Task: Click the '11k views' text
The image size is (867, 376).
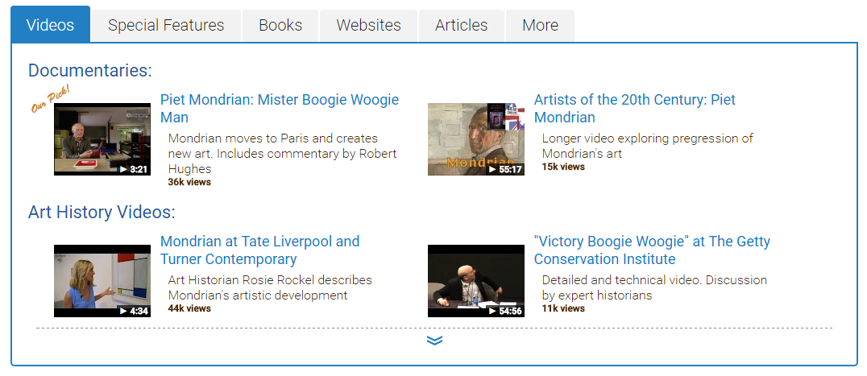Action: tap(563, 308)
